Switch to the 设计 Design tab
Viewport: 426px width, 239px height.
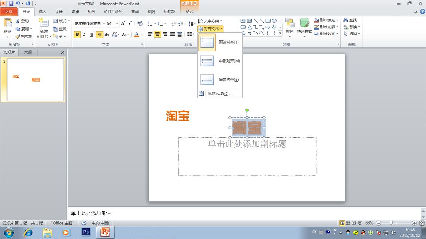coord(59,12)
